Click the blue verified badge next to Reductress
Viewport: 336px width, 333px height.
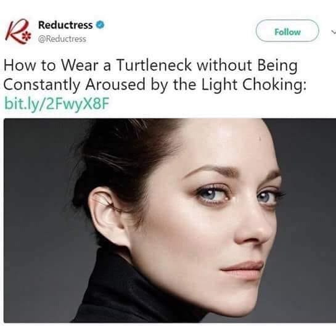pyautogui.click(x=100, y=25)
